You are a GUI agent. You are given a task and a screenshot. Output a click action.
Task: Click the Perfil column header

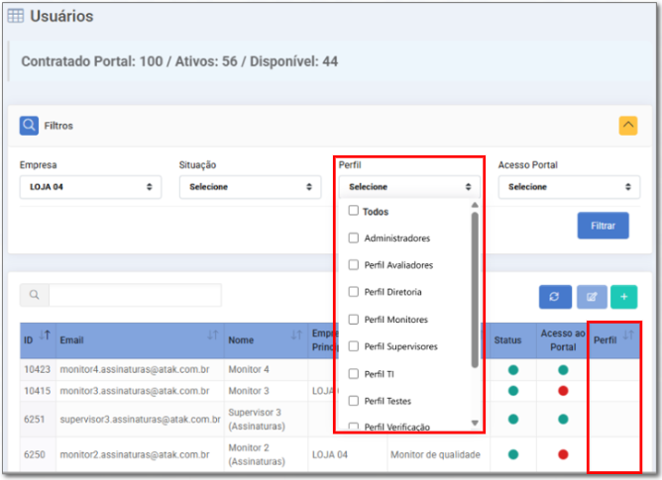click(x=606, y=339)
